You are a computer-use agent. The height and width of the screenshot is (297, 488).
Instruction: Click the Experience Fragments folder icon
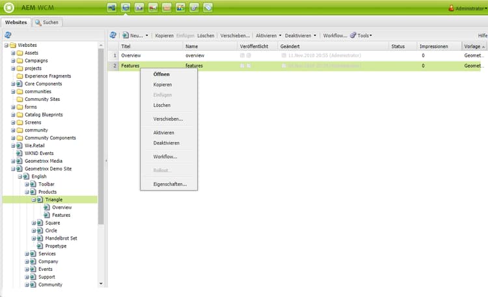point(20,76)
